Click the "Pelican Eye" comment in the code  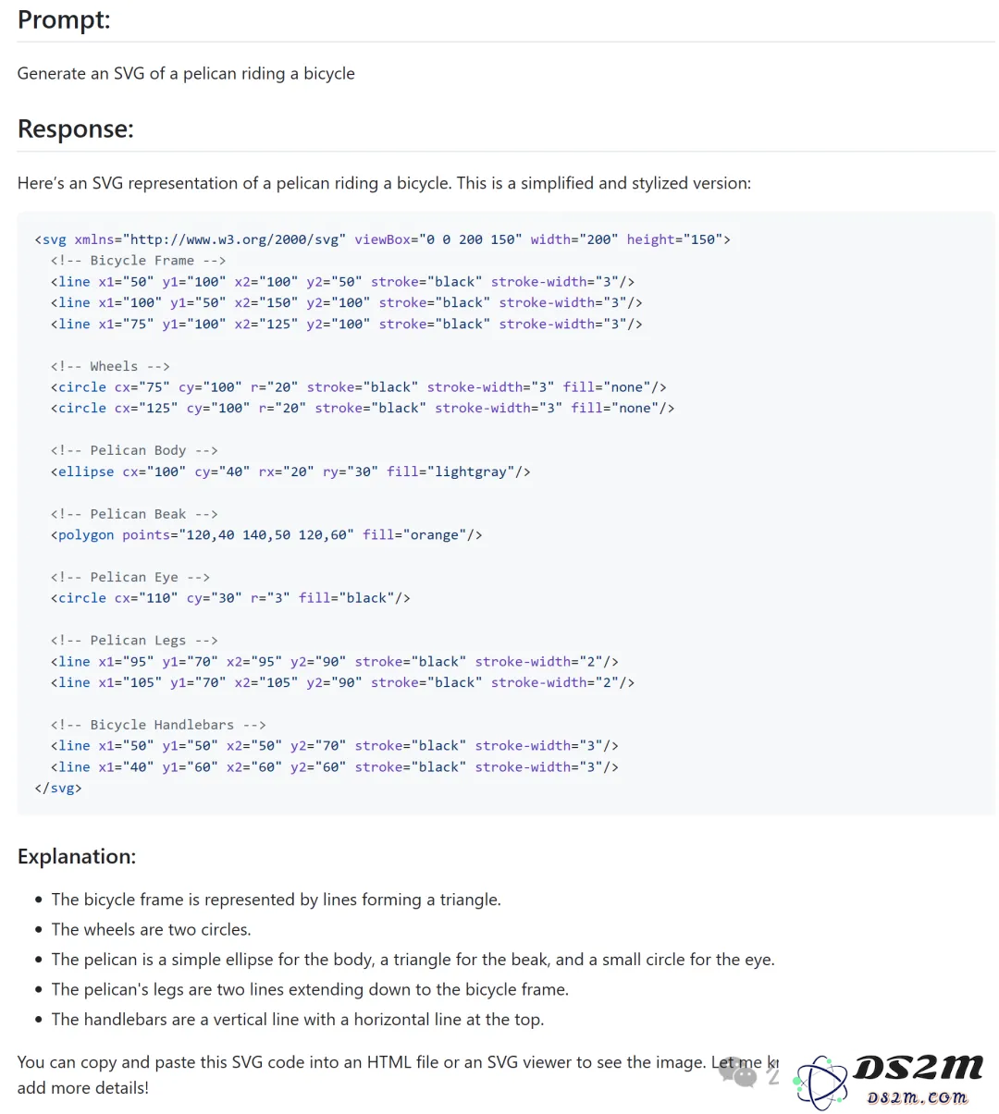pos(130,577)
